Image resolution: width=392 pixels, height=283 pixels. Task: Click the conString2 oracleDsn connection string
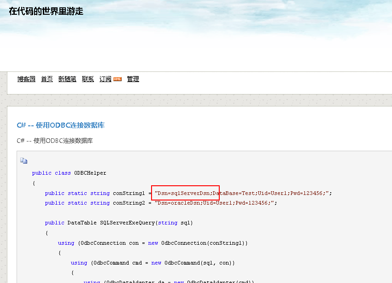click(x=216, y=203)
